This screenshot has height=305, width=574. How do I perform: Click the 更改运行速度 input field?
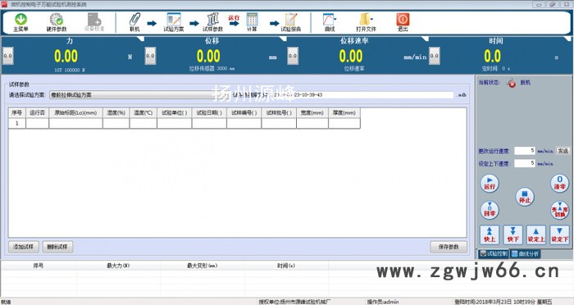coord(525,151)
